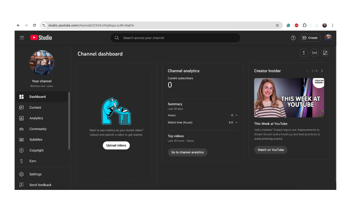Click the upload videos arrow icon
The width and height of the screenshot is (351, 211).
304,53
